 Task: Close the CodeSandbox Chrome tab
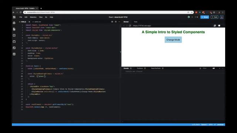click(37, 8)
